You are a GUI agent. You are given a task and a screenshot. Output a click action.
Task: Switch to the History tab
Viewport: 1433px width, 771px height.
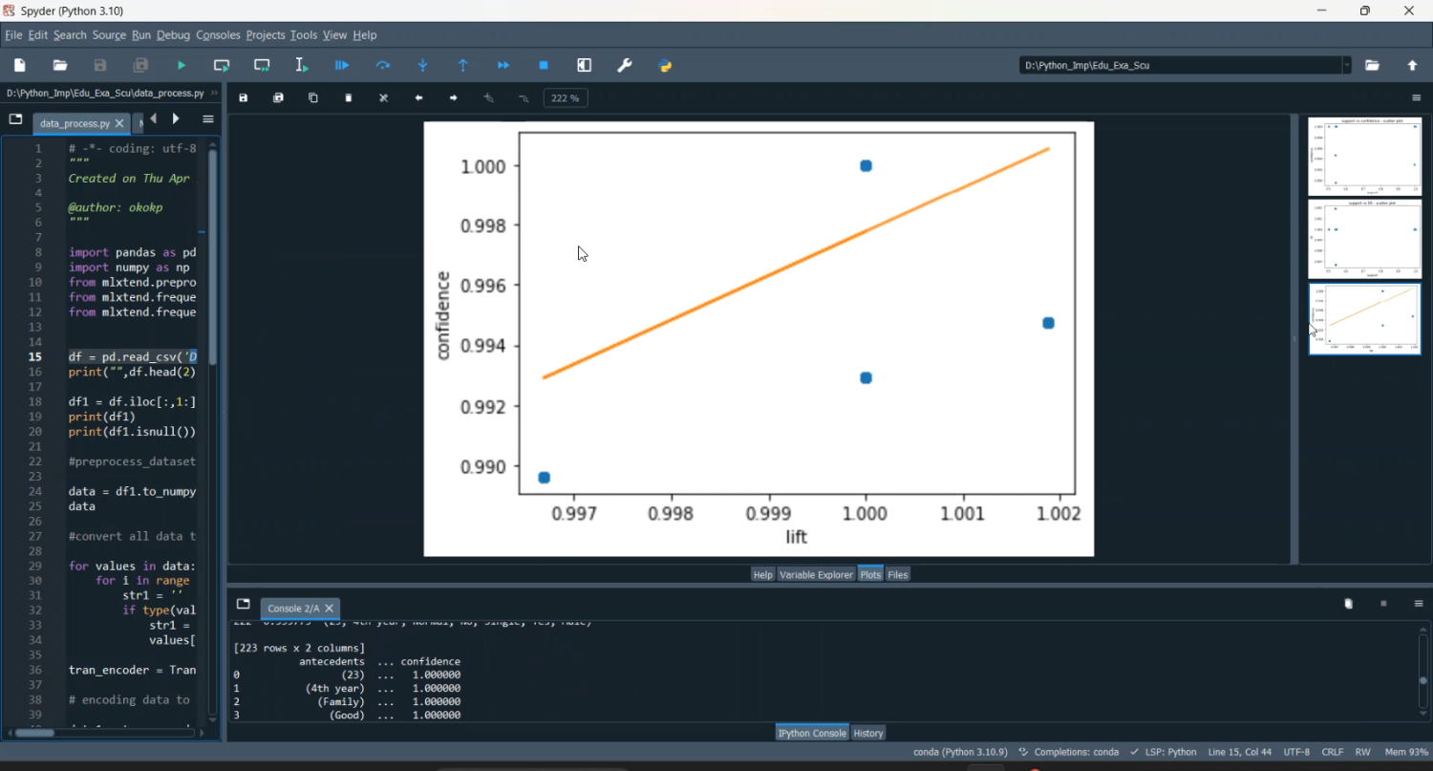click(x=868, y=733)
